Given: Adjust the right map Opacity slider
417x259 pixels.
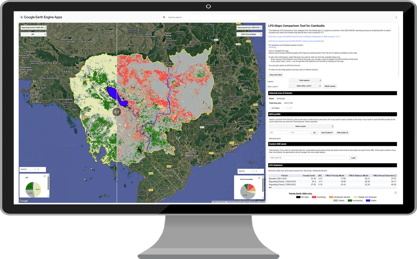Looking at the screenshot, I should (x=251, y=171).
